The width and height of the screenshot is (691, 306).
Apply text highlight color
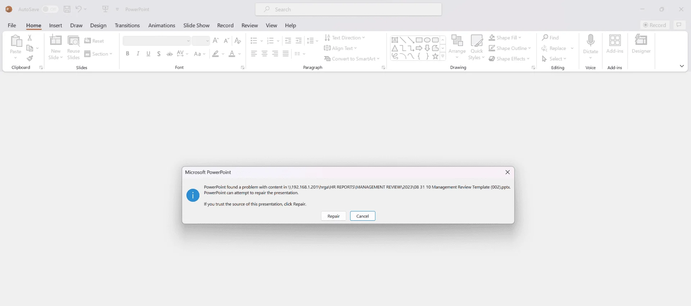[216, 54]
